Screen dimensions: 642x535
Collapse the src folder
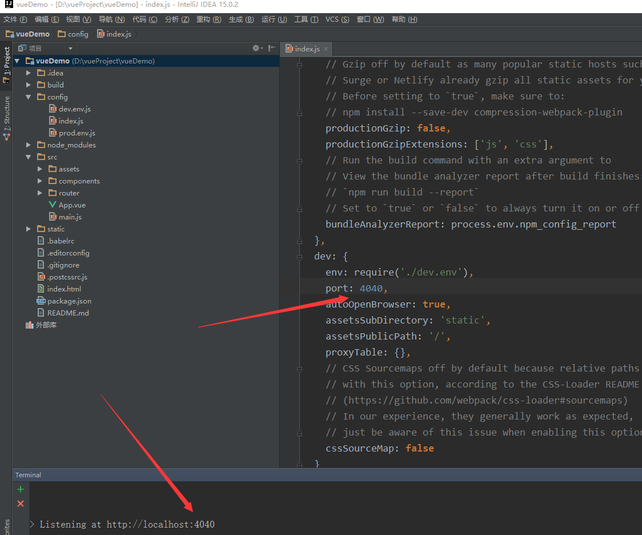28,157
